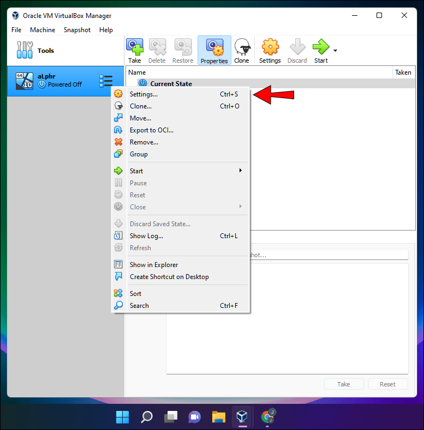Screen dimensions: 424x430
Task: Close the VirtualBox Manager window
Action: coord(404,16)
